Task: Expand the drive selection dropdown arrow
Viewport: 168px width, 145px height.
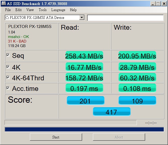Action: tap(82, 17)
